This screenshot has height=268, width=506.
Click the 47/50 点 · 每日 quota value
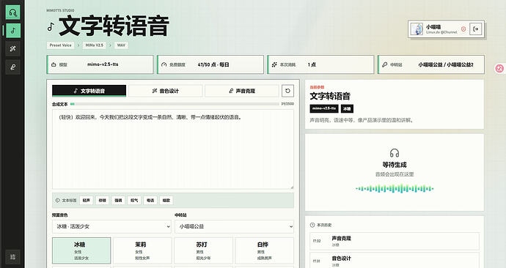click(x=213, y=64)
